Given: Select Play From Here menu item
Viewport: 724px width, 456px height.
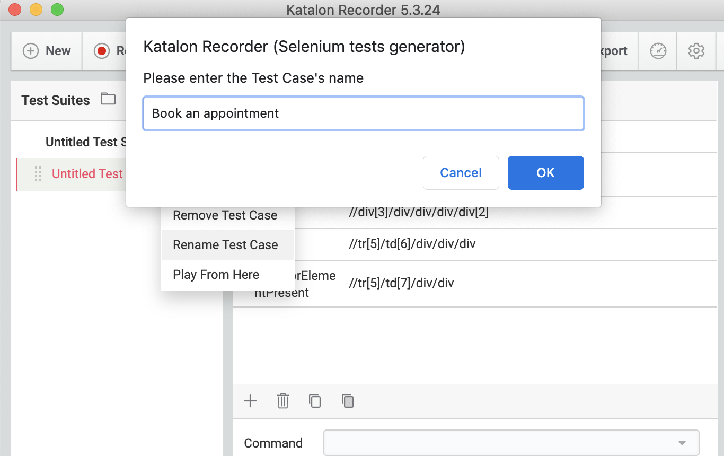Looking at the screenshot, I should 228,275.
